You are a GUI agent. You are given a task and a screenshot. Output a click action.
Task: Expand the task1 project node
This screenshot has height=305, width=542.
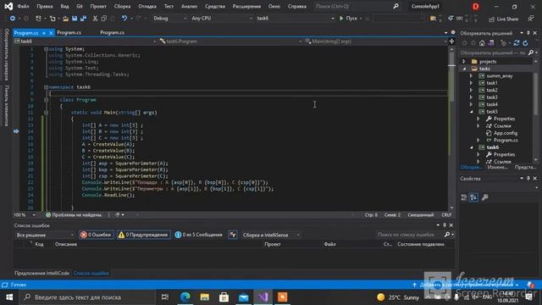coord(471,83)
